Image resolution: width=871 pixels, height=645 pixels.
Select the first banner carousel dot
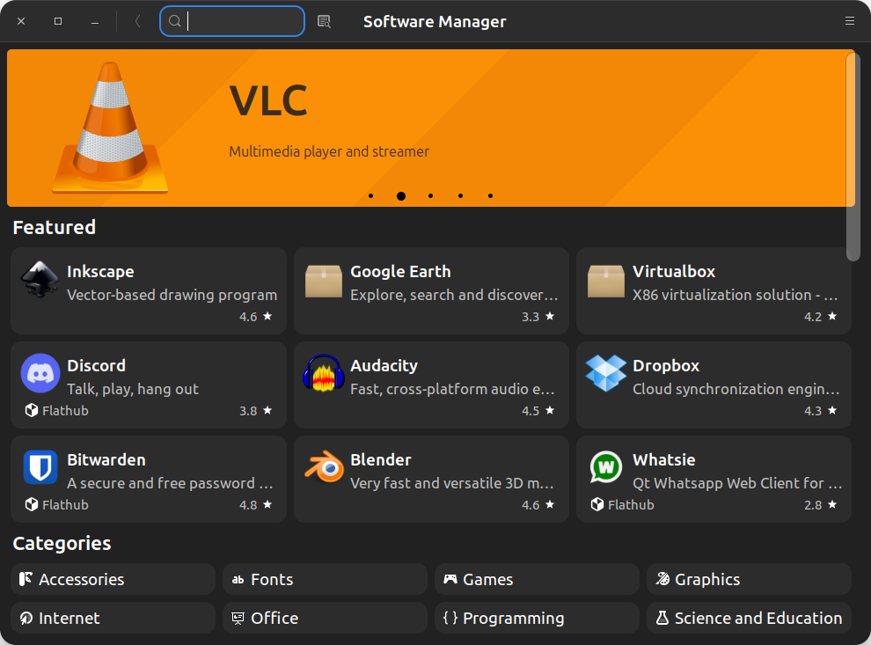click(x=371, y=196)
